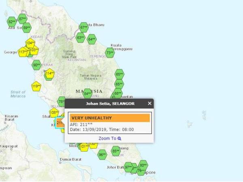This screenshot has height=182, width=243.
Task: Select the green 67 marker near Kota Bharu
Action: tap(84, 28)
